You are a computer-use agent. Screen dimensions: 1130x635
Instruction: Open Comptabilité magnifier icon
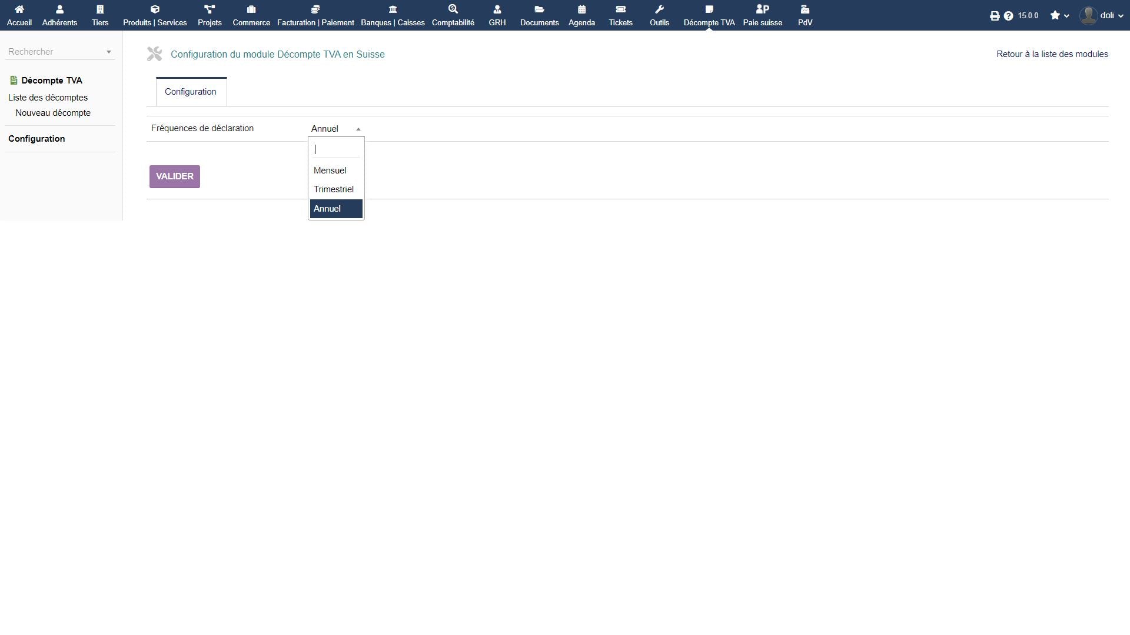pos(453,9)
